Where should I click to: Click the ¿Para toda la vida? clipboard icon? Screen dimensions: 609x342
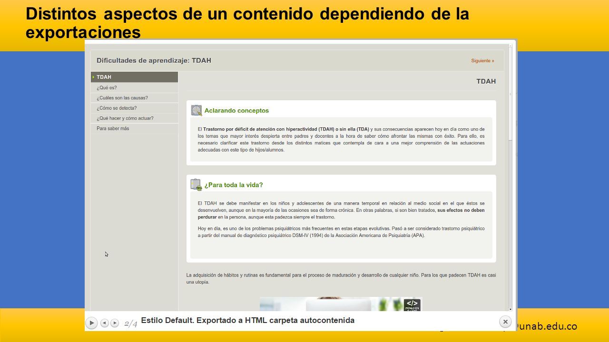[196, 184]
